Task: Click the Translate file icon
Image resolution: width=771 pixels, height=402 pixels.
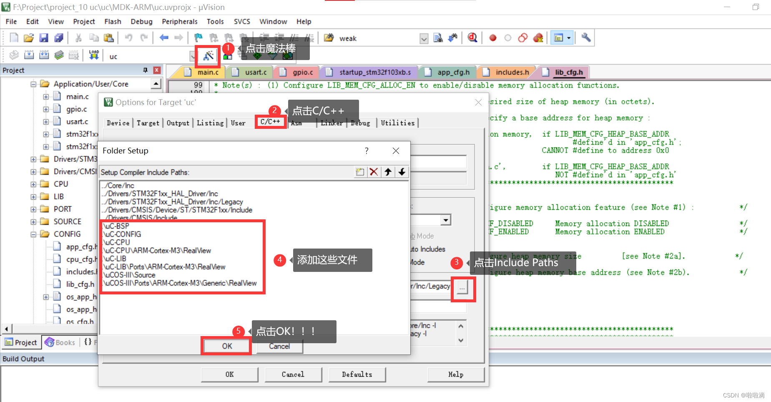Action: pyautogui.click(x=14, y=55)
